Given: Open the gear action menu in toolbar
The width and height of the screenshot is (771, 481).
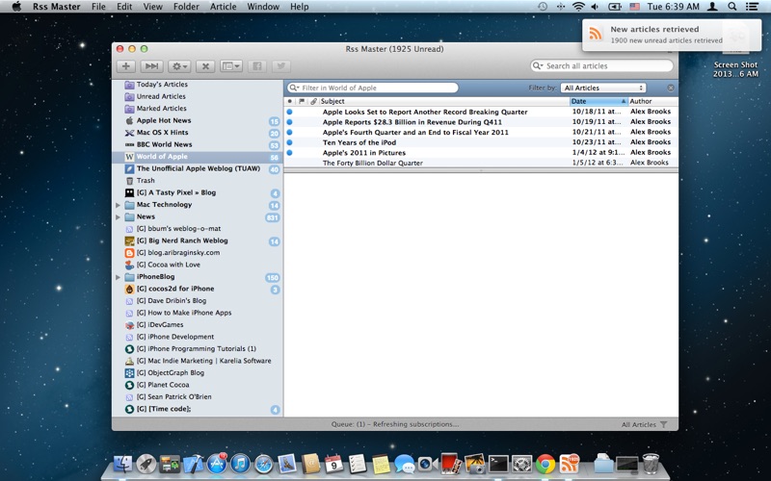Looking at the screenshot, I should [178, 65].
